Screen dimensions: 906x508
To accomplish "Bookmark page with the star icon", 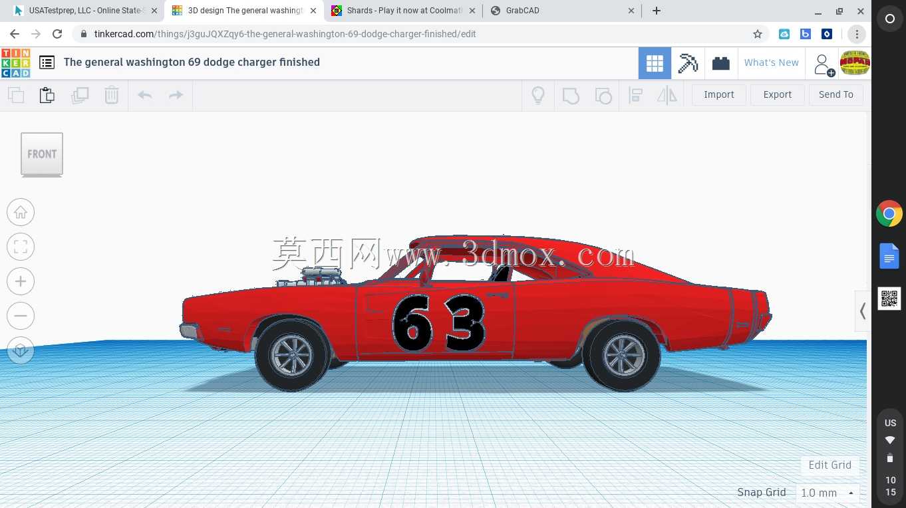I will (x=757, y=34).
